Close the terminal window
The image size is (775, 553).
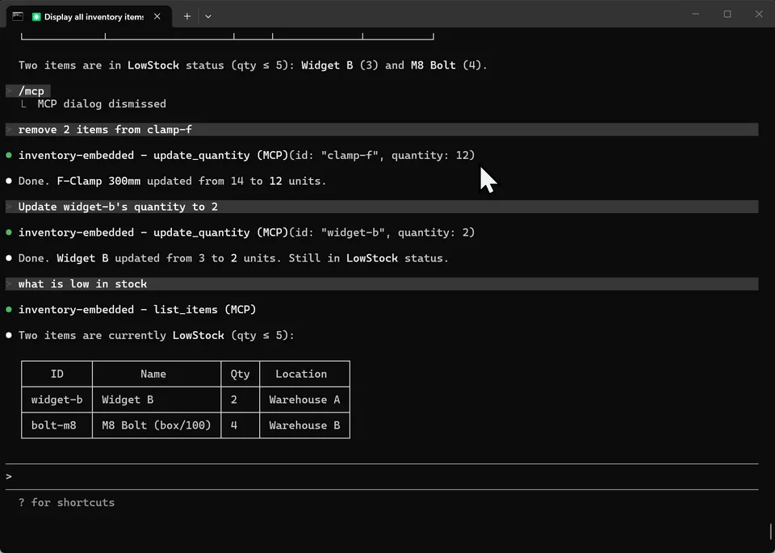pyautogui.click(x=759, y=15)
